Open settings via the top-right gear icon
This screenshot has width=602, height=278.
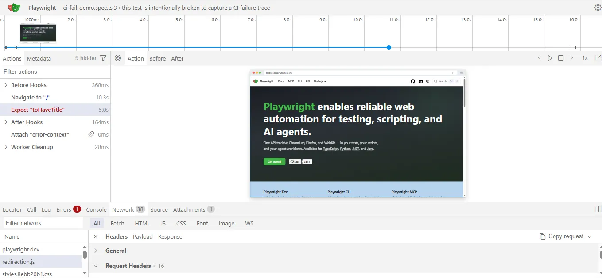(x=598, y=8)
